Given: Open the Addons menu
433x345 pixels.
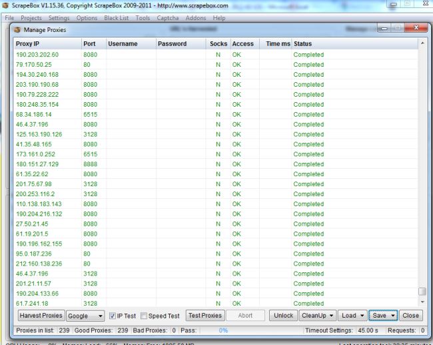Looking at the screenshot, I should [x=194, y=18].
